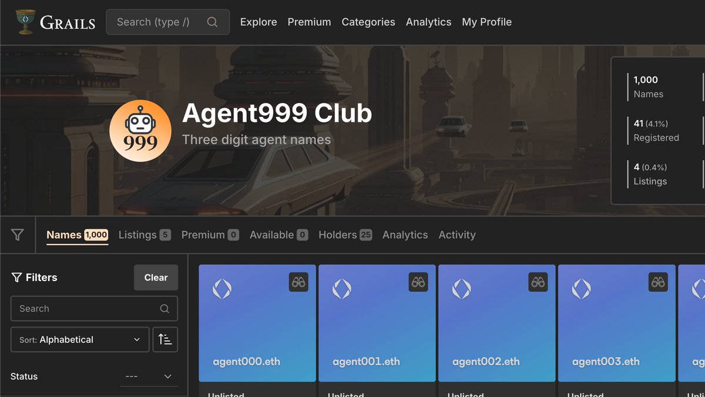
Task: Open the agent000.eth name card
Action: 257,331
